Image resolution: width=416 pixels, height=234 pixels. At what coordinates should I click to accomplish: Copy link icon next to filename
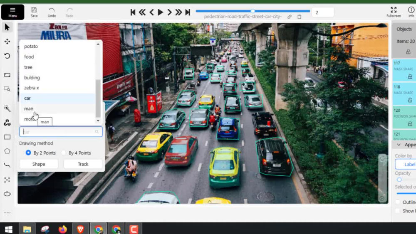[290, 17]
